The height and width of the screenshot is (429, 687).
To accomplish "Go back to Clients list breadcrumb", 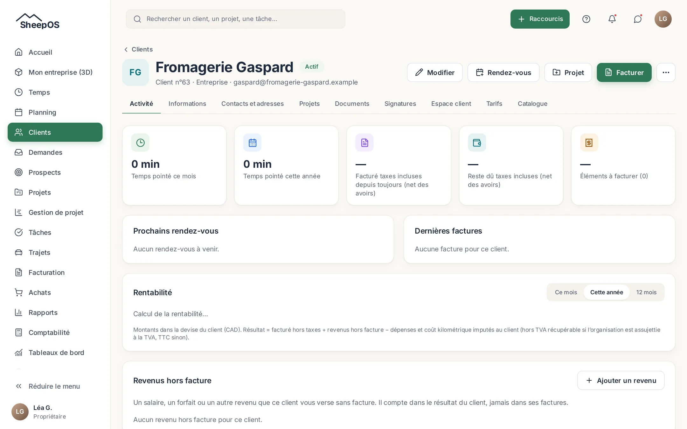I will tap(138, 49).
